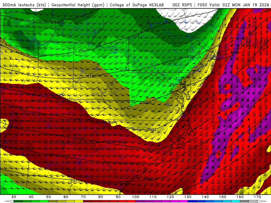Image resolution: width=271 pixels, height=203 pixels.
Task: Pick the bright red swatch ending at 100
Action: 131,201
